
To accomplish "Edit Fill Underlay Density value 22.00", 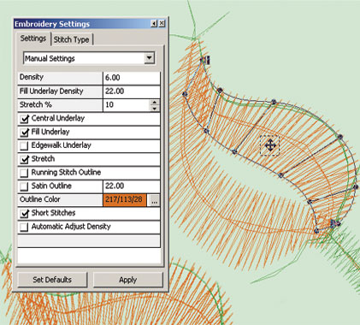I will click(x=131, y=92).
